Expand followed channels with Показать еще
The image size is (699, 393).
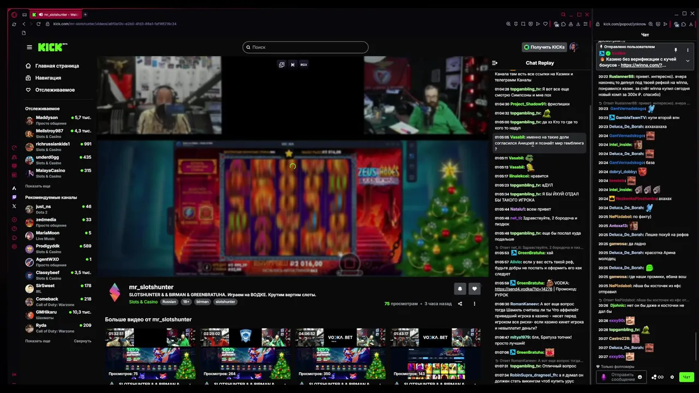pos(38,186)
